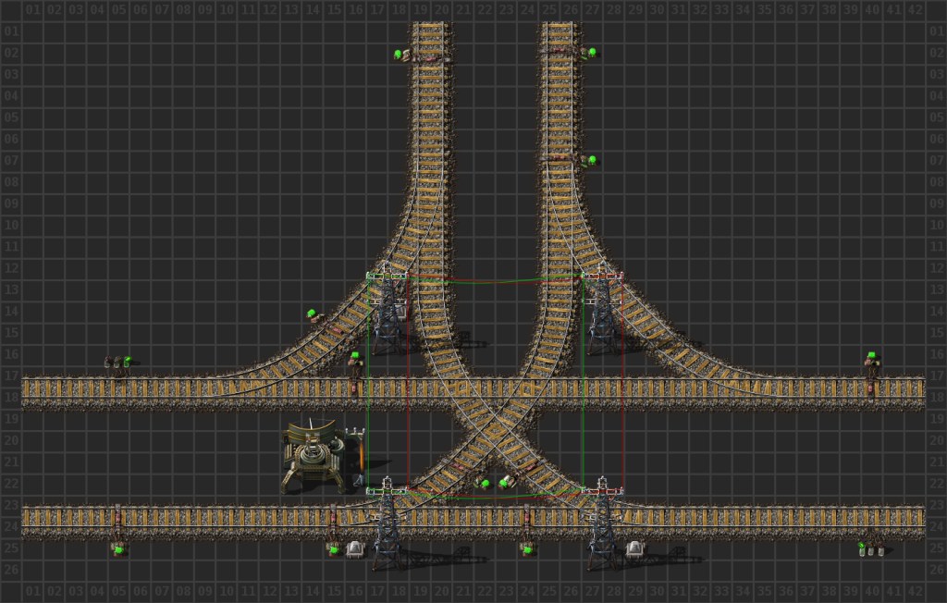This screenshot has height=603, width=947.
Task: Click the rail signal below the lower track at column 24
Action: point(527,548)
